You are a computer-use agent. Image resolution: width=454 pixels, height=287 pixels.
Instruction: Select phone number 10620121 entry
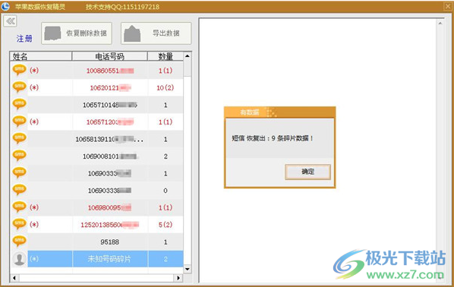(110, 88)
